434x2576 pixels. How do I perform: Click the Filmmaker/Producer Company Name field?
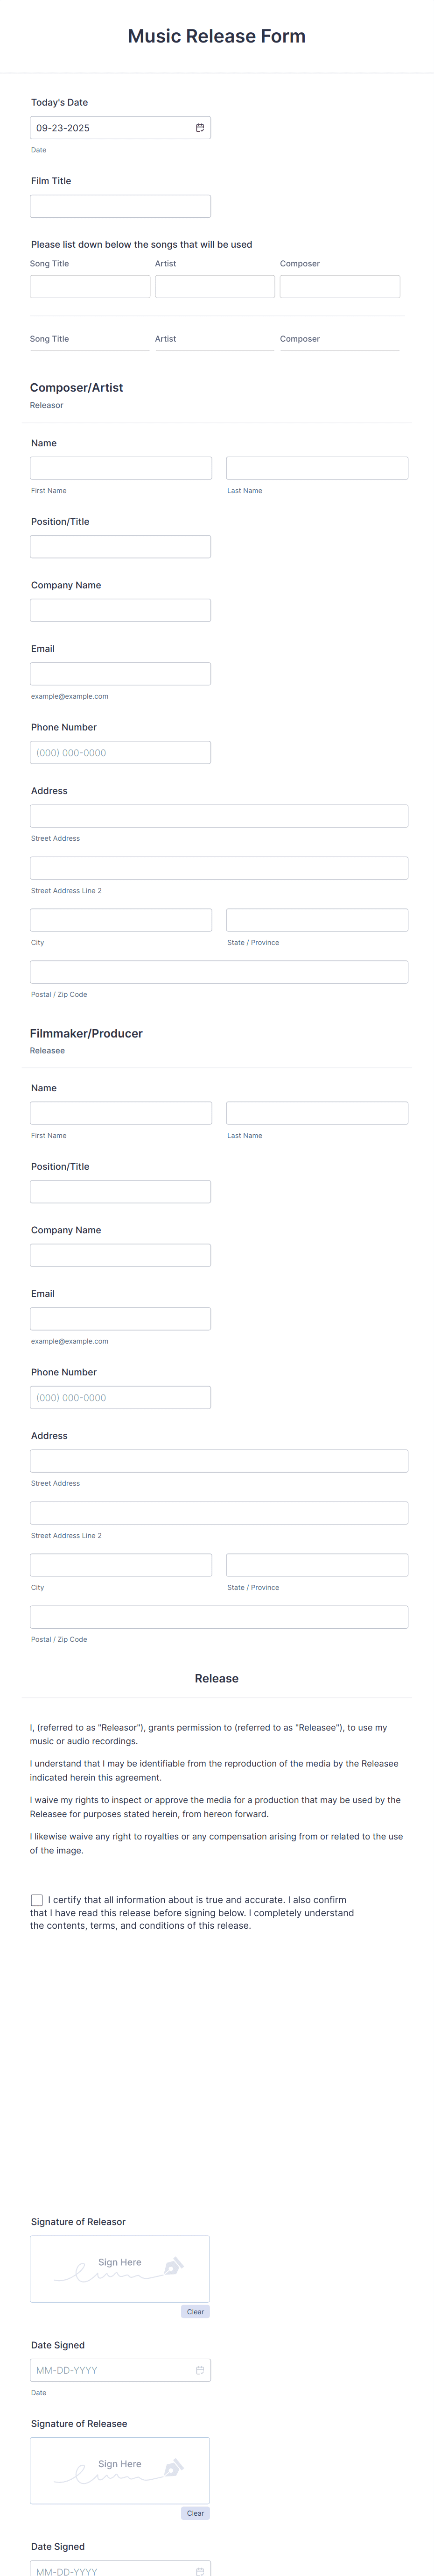(x=120, y=1254)
